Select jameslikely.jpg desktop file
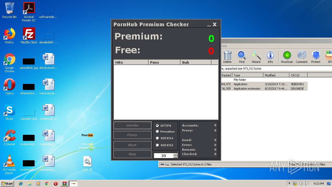Image resolution: width=332 pixels, height=187 pixels. [x=29, y=64]
